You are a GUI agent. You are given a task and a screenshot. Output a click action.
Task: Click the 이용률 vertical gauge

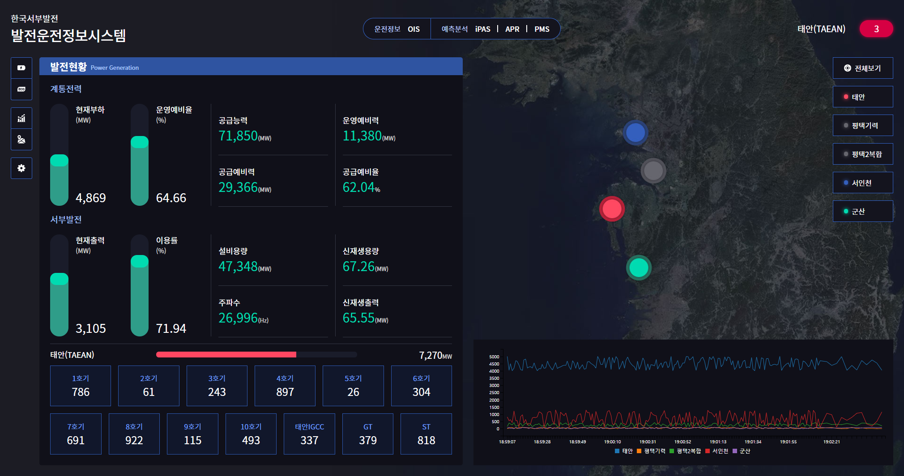tap(140, 285)
